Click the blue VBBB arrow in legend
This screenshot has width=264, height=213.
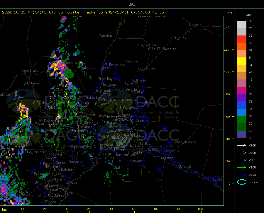pyautogui.click(x=242, y=175)
